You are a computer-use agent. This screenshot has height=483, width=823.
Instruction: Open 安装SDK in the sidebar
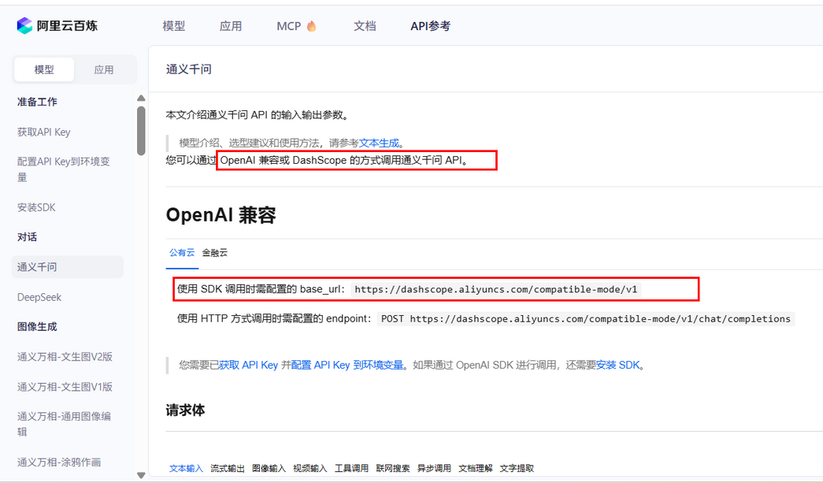pos(36,207)
